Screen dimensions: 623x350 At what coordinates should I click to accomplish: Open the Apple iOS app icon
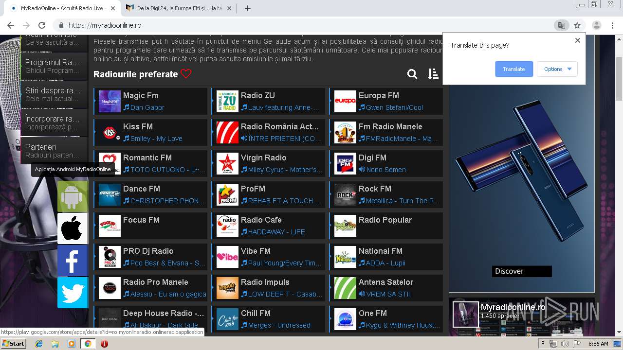tap(73, 228)
